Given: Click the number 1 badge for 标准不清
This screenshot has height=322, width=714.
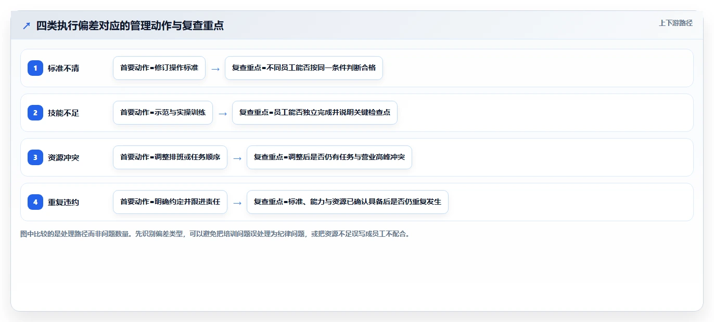Looking at the screenshot, I should (x=35, y=68).
